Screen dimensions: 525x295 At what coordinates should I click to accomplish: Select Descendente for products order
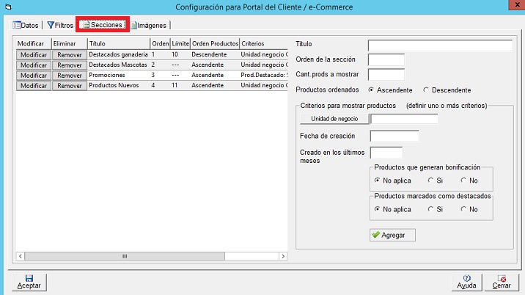[427, 90]
